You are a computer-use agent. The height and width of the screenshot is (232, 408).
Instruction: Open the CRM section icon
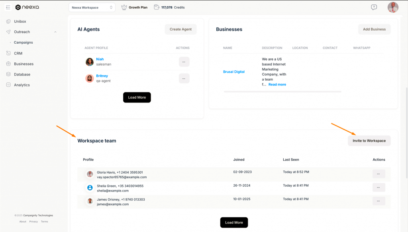8,53
